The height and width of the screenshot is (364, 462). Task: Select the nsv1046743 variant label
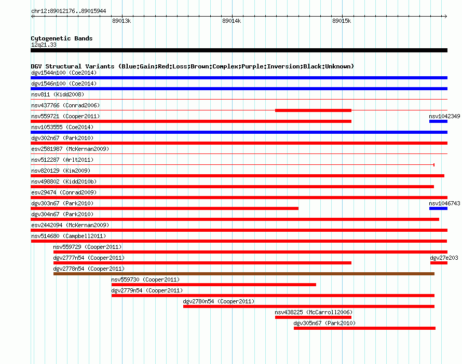click(x=444, y=203)
